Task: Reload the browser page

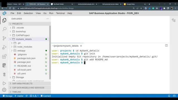Action: pyautogui.click(x=10, y=8)
